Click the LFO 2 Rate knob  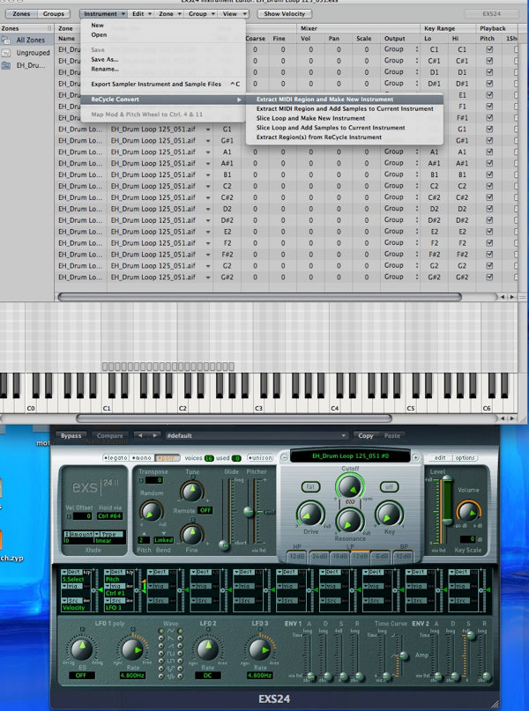pyautogui.click(x=208, y=648)
